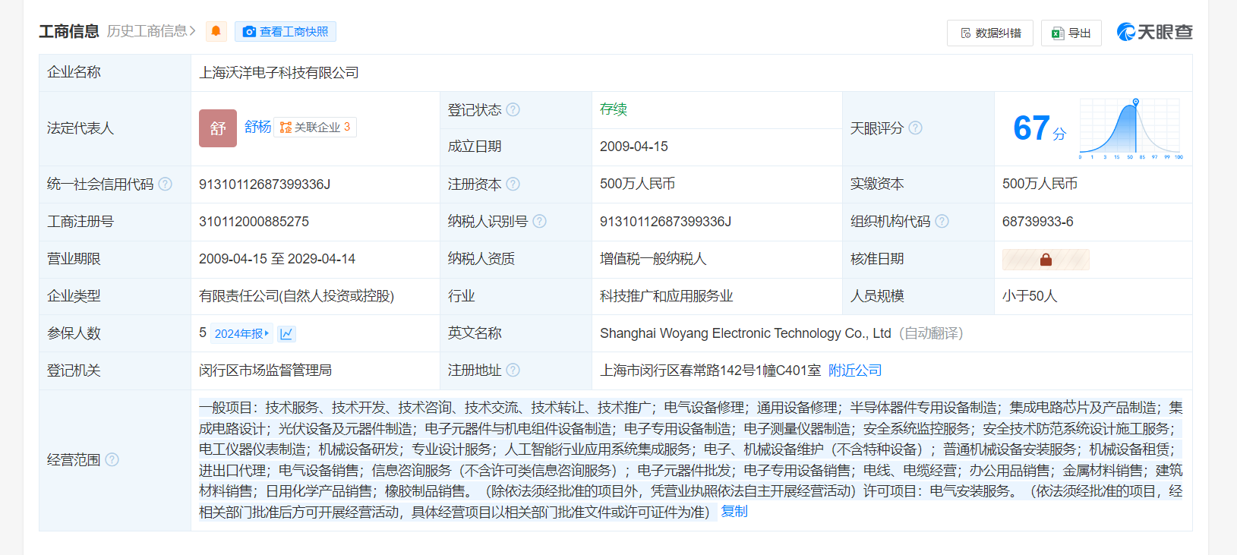Viewport: 1237px width, 555px height.
Task: Click the locked 核准日期 value
Action: point(1046,260)
